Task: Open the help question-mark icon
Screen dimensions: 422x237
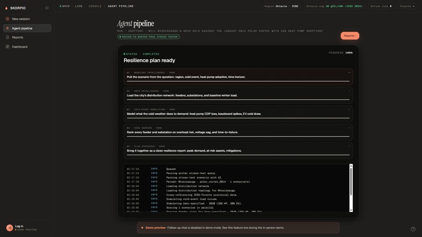Action: [413, 229]
